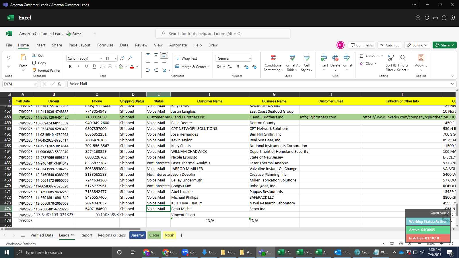
Task: Click the Undo icon
Action: [9, 58]
